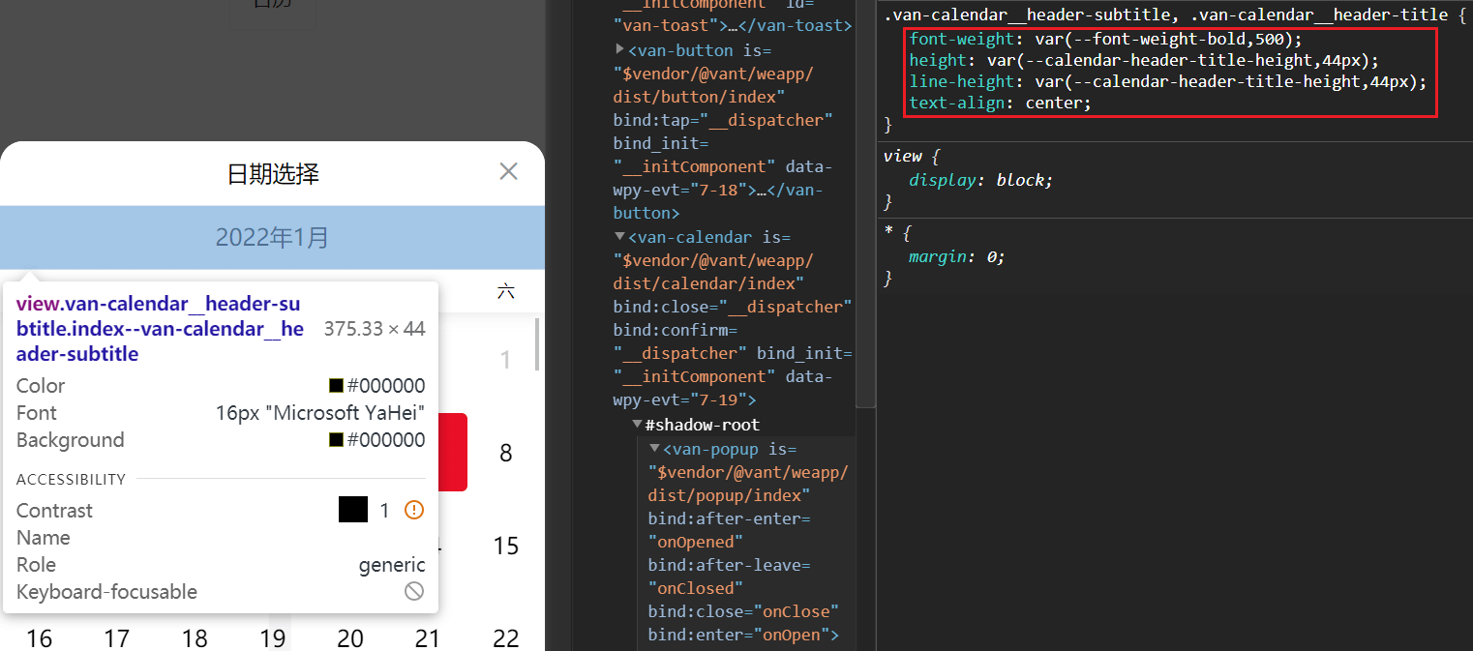1473x651 pixels.
Task: Click the calendar list scrollbar
Action: click(537, 345)
